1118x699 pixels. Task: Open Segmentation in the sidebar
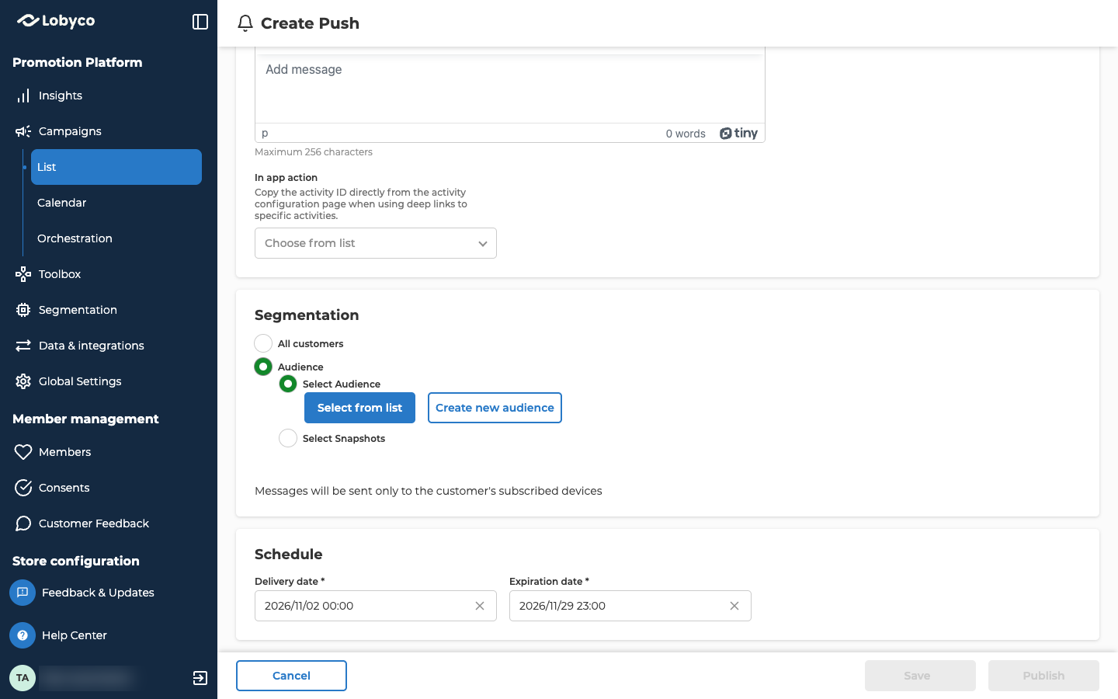(x=109, y=310)
